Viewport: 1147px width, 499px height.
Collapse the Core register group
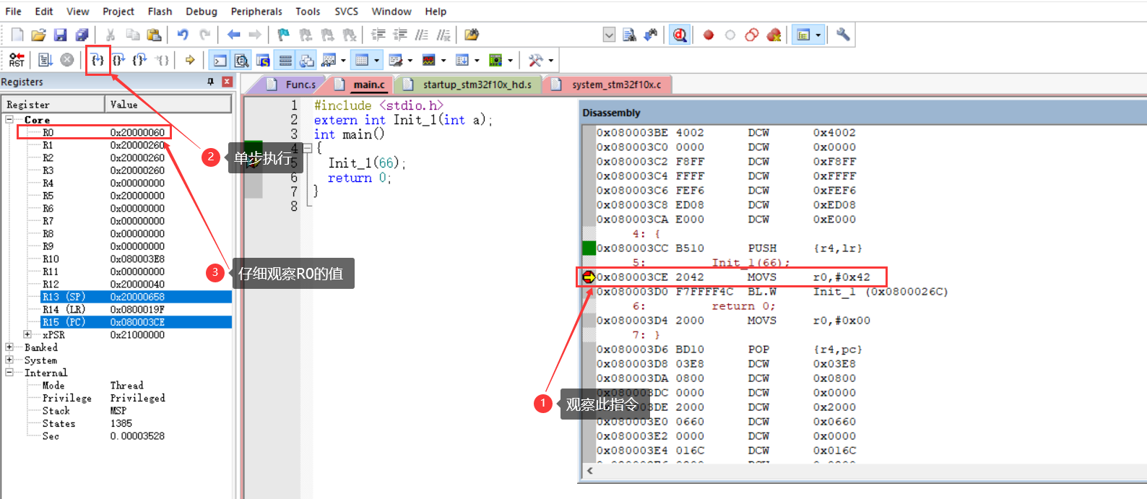[9, 120]
